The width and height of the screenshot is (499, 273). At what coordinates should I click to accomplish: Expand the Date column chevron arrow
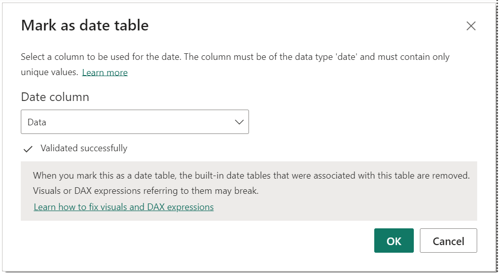(239, 122)
